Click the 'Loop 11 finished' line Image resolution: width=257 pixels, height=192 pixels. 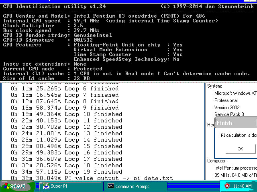67,120
